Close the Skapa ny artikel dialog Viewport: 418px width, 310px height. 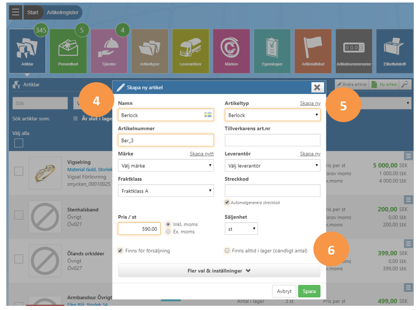pyautogui.click(x=317, y=87)
